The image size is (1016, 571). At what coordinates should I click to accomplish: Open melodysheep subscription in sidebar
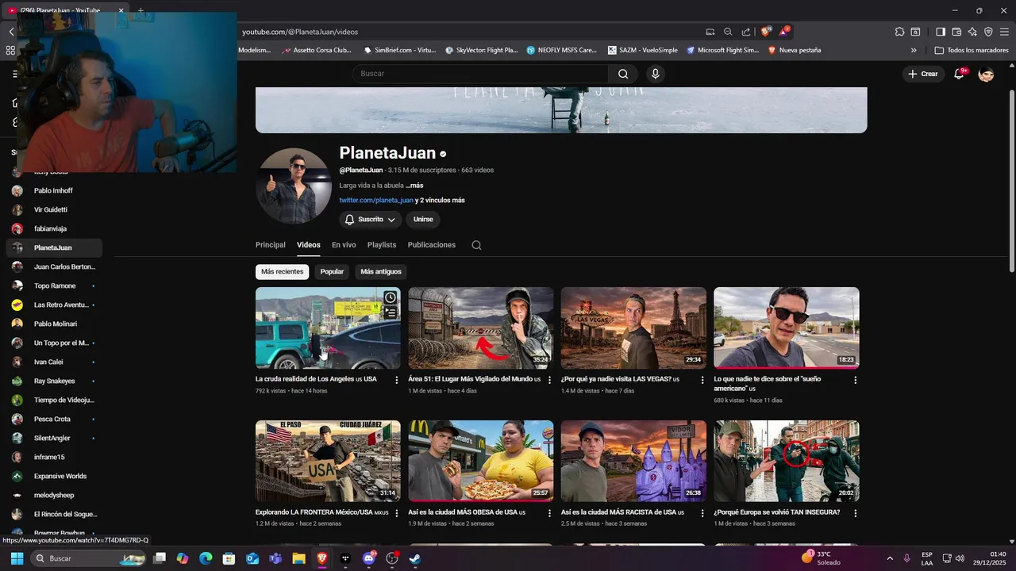54,495
